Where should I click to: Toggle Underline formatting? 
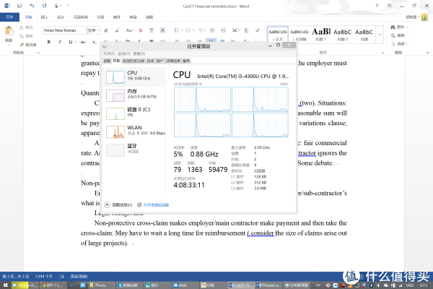(x=71, y=42)
